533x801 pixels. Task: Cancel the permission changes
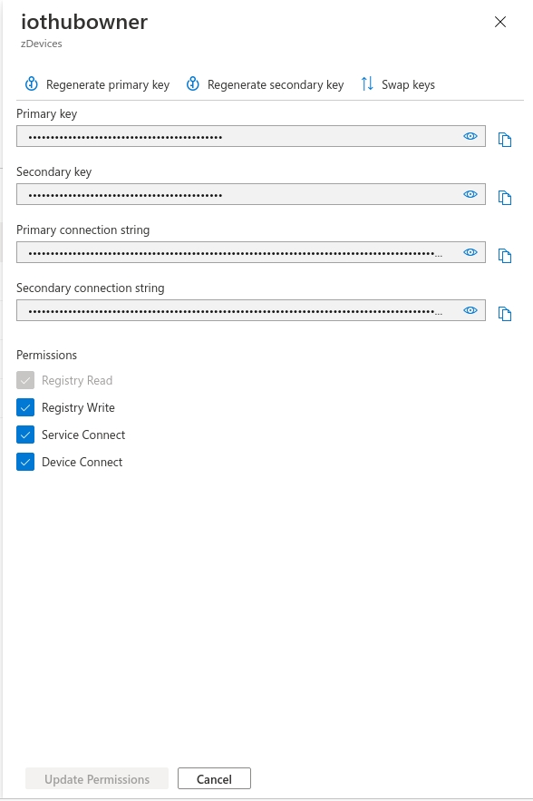pyautogui.click(x=215, y=778)
